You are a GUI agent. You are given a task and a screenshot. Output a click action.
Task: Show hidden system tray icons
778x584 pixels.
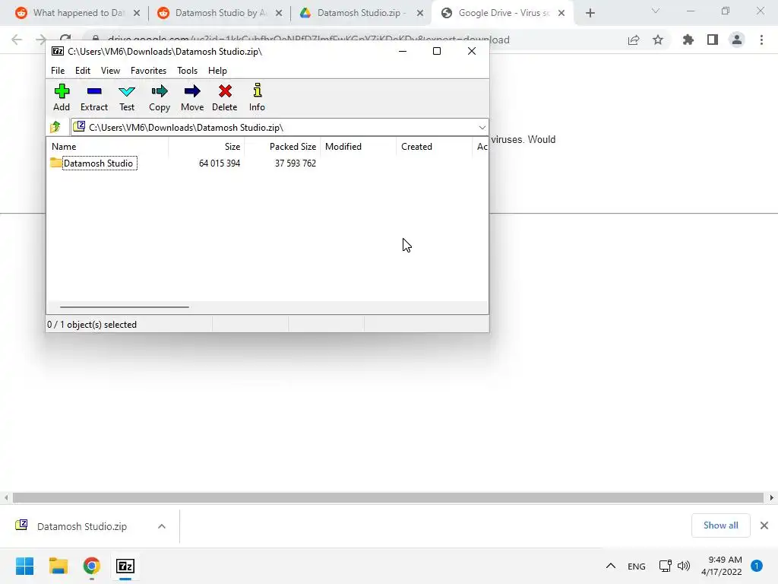point(611,566)
